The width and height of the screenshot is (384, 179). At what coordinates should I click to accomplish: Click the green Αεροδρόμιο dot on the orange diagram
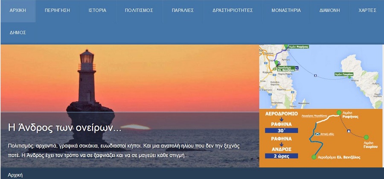(314, 157)
